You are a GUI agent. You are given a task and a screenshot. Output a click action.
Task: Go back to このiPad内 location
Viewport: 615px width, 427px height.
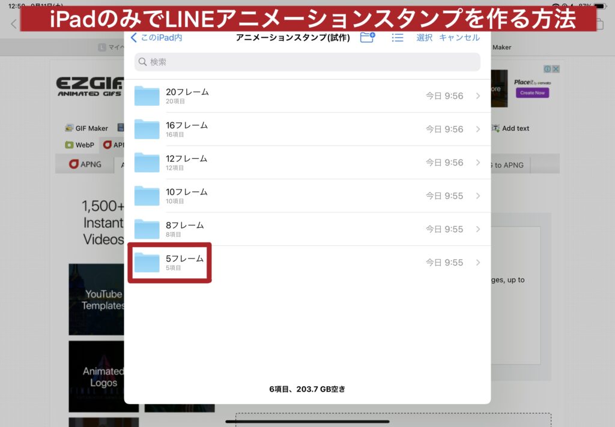(x=157, y=38)
